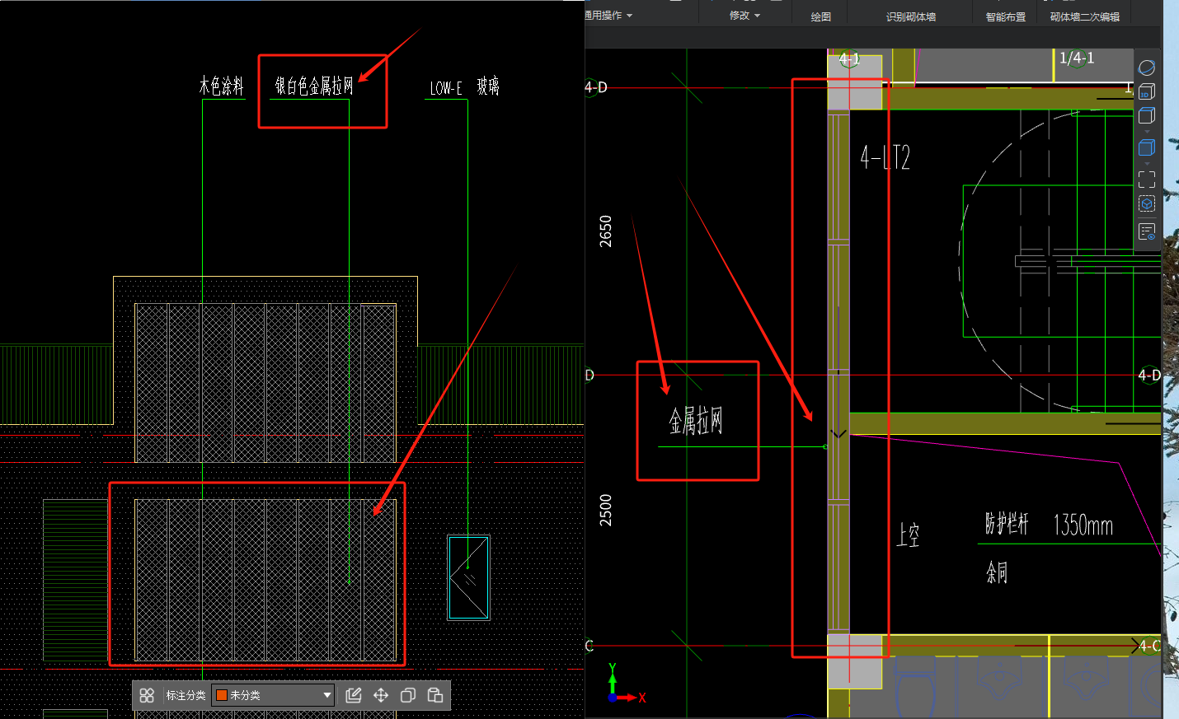Image resolution: width=1179 pixels, height=719 pixels.
Task: Click the orange color swatch beside 未分类
Action: tap(221, 695)
